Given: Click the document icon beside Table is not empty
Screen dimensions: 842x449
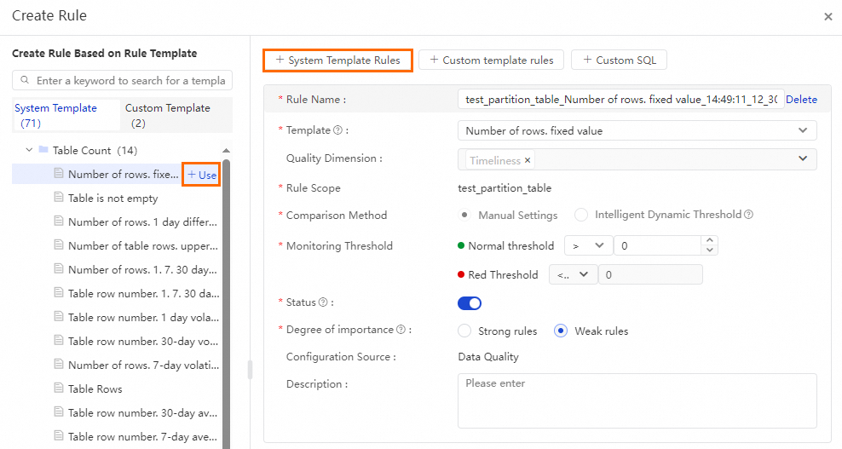Looking at the screenshot, I should click(59, 198).
